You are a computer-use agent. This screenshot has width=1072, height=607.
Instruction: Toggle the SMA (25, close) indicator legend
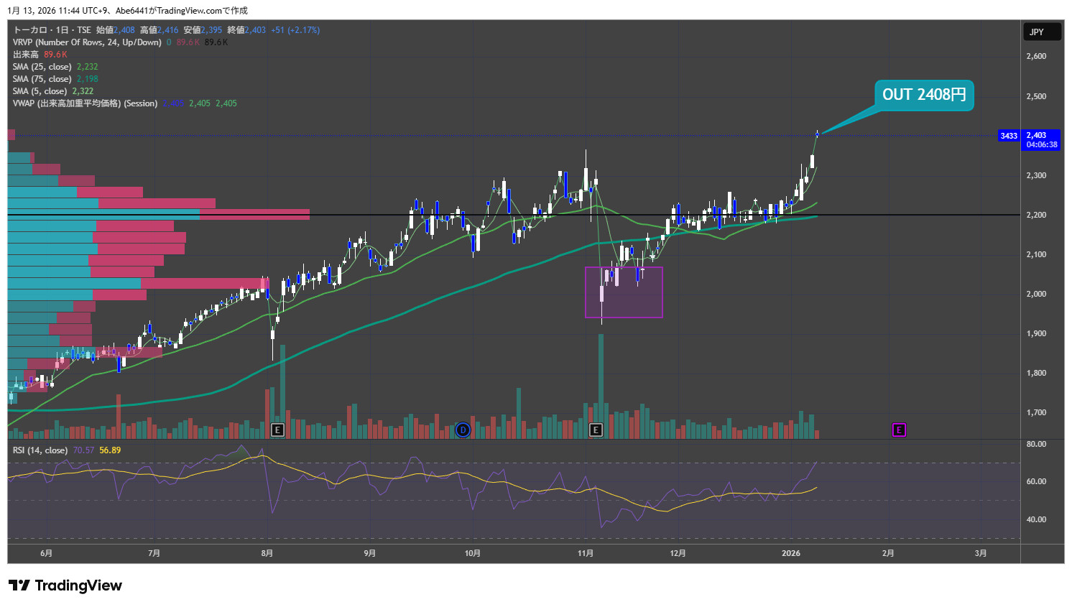42,67
